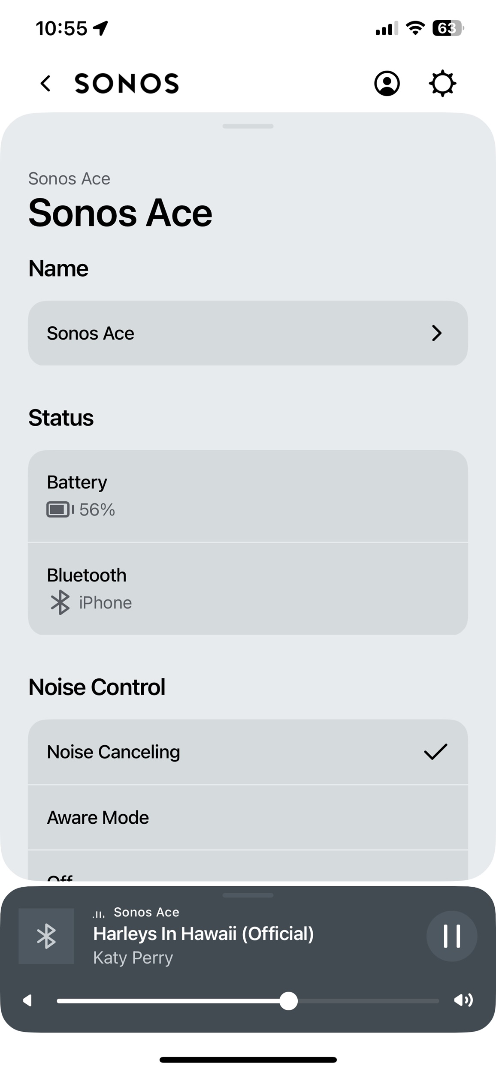Open the Battery status row
The height and width of the screenshot is (1072, 496).
(x=248, y=496)
